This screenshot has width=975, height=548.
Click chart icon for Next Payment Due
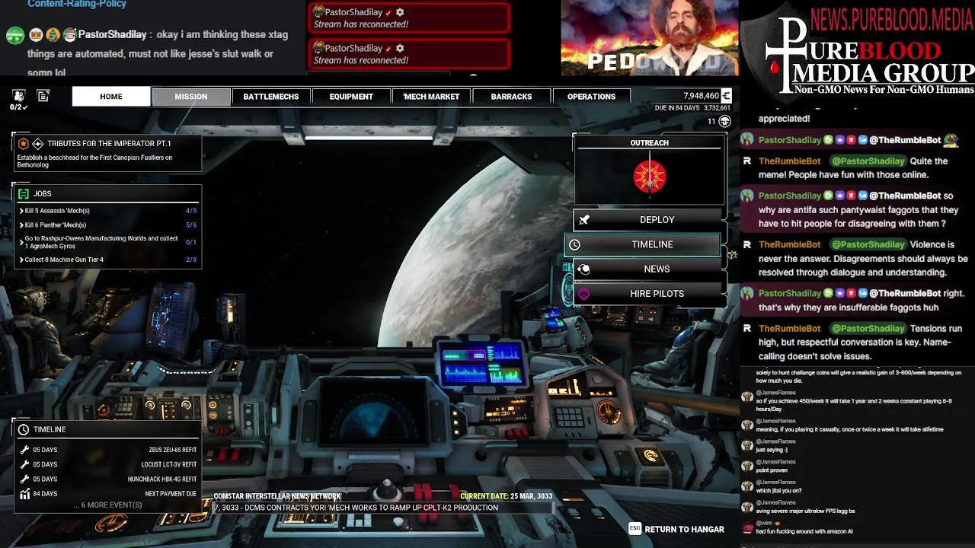24,493
